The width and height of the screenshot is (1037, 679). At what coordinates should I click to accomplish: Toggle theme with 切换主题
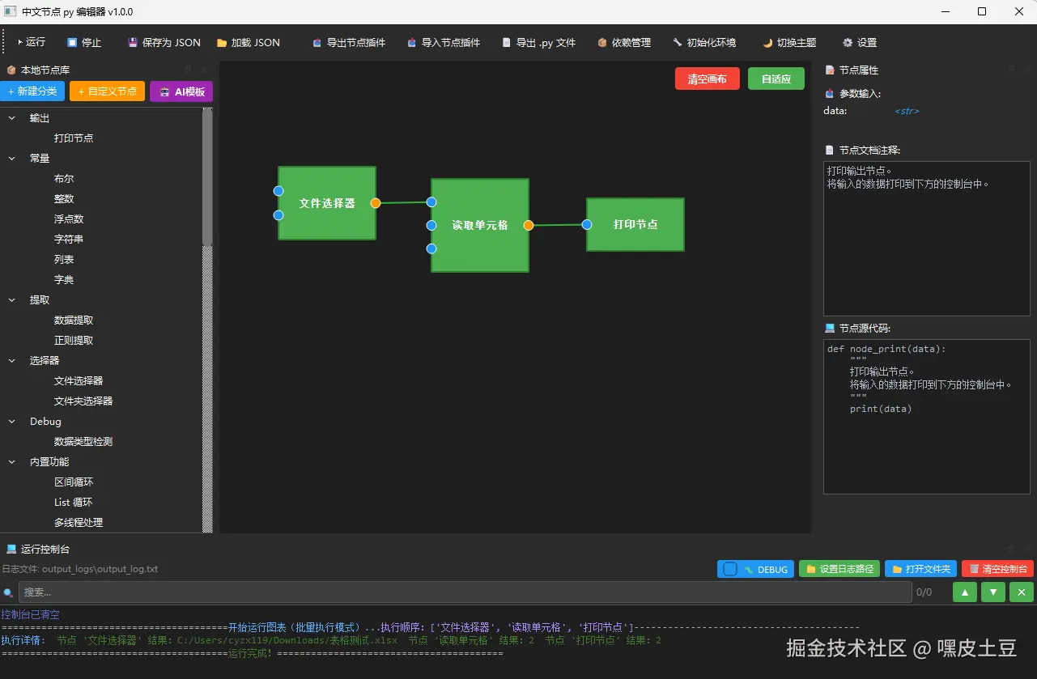[788, 42]
